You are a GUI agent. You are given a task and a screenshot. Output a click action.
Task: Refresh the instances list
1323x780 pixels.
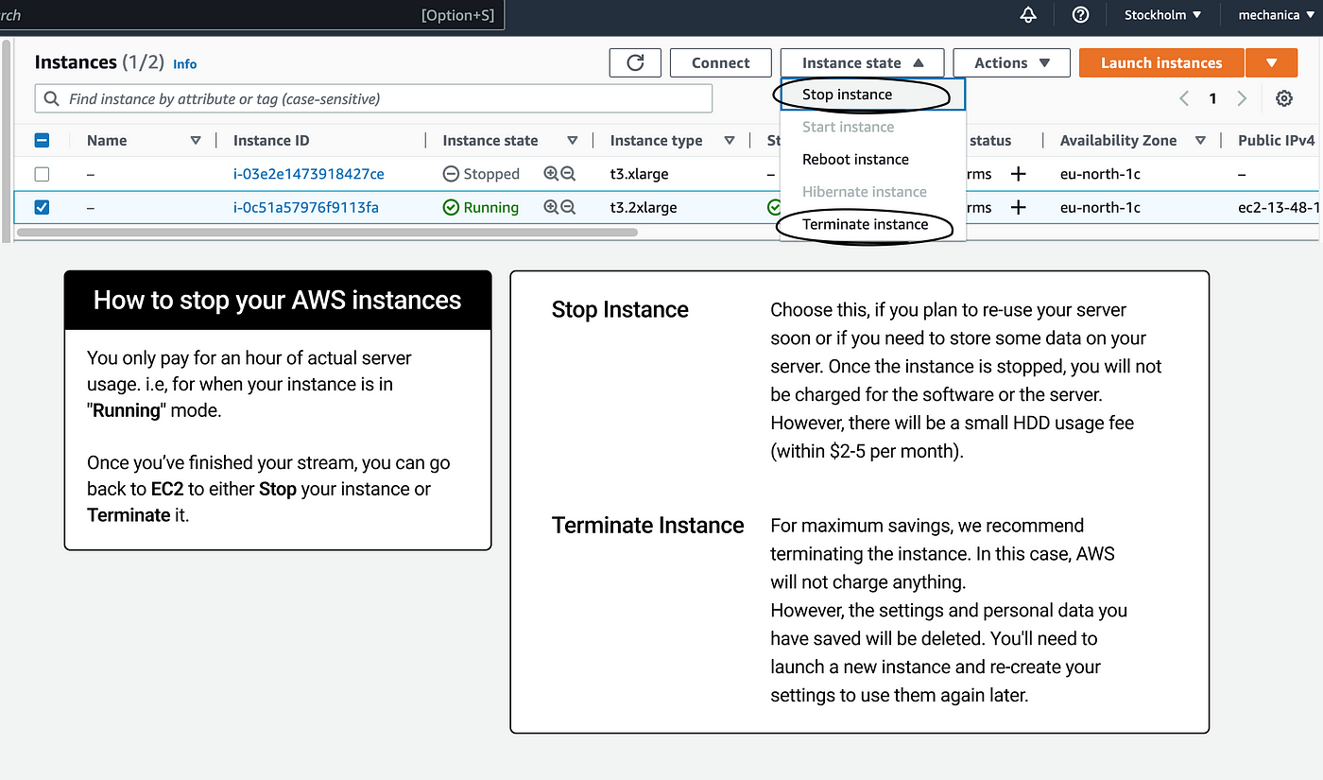tap(635, 63)
